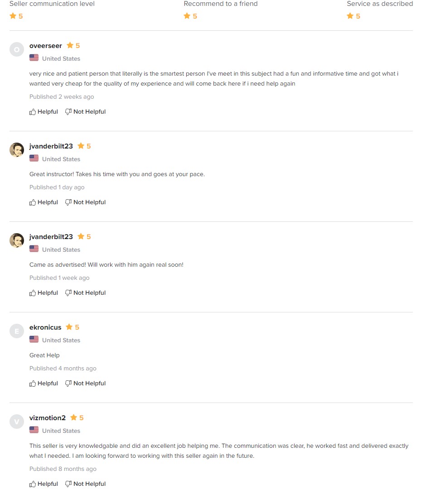Click the gray "E" avatar for ekronicus
The image size is (426, 489).
pos(17,331)
